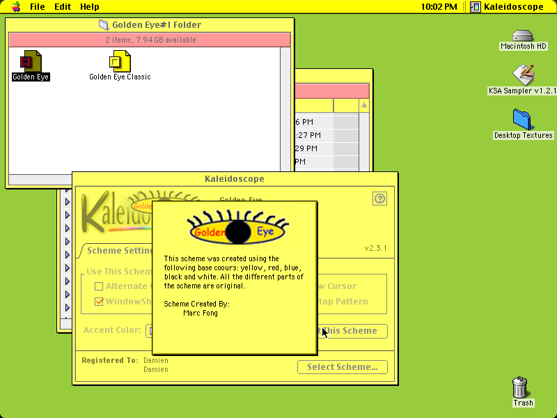Open the Edit menu
This screenshot has height=418, width=557.
pos(63,7)
